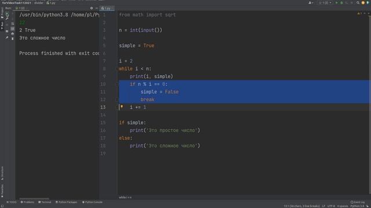Stop the running process in Run panel
371x208 pixels.
pos(7,24)
